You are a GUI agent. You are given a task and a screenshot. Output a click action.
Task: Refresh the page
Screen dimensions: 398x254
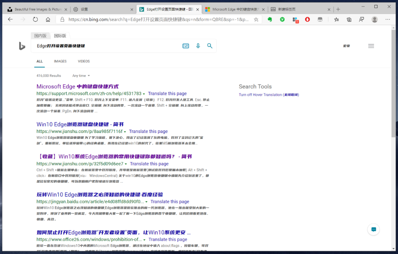tap(35, 19)
